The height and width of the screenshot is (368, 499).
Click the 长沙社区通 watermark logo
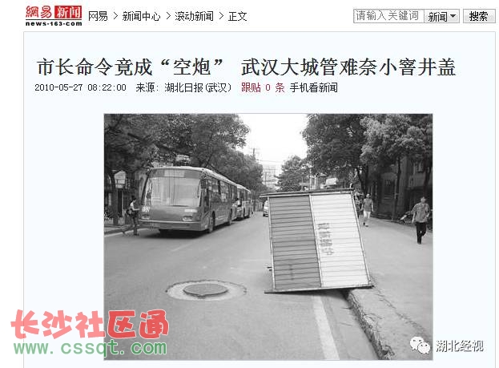point(90,325)
